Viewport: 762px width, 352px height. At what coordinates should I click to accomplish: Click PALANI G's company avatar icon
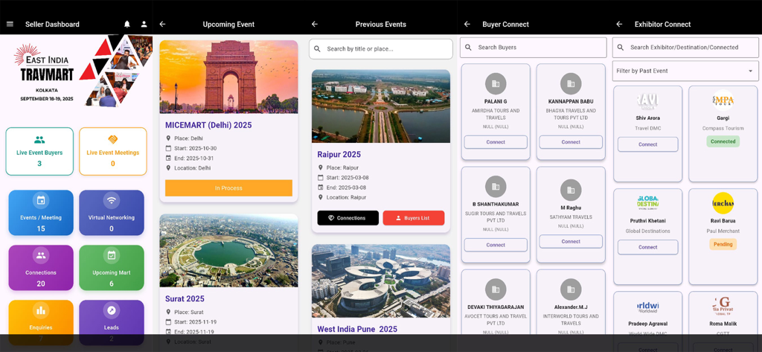pyautogui.click(x=496, y=83)
